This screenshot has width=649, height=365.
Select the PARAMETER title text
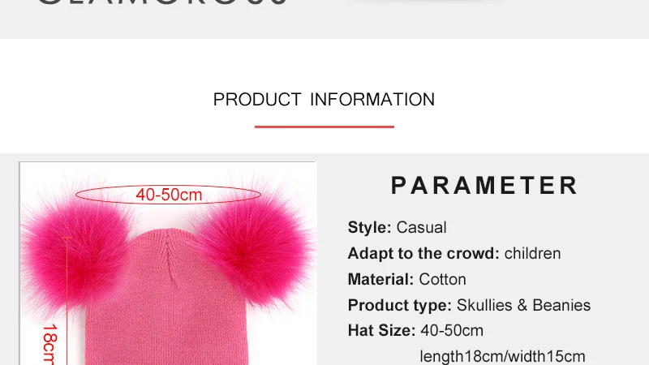pos(484,186)
